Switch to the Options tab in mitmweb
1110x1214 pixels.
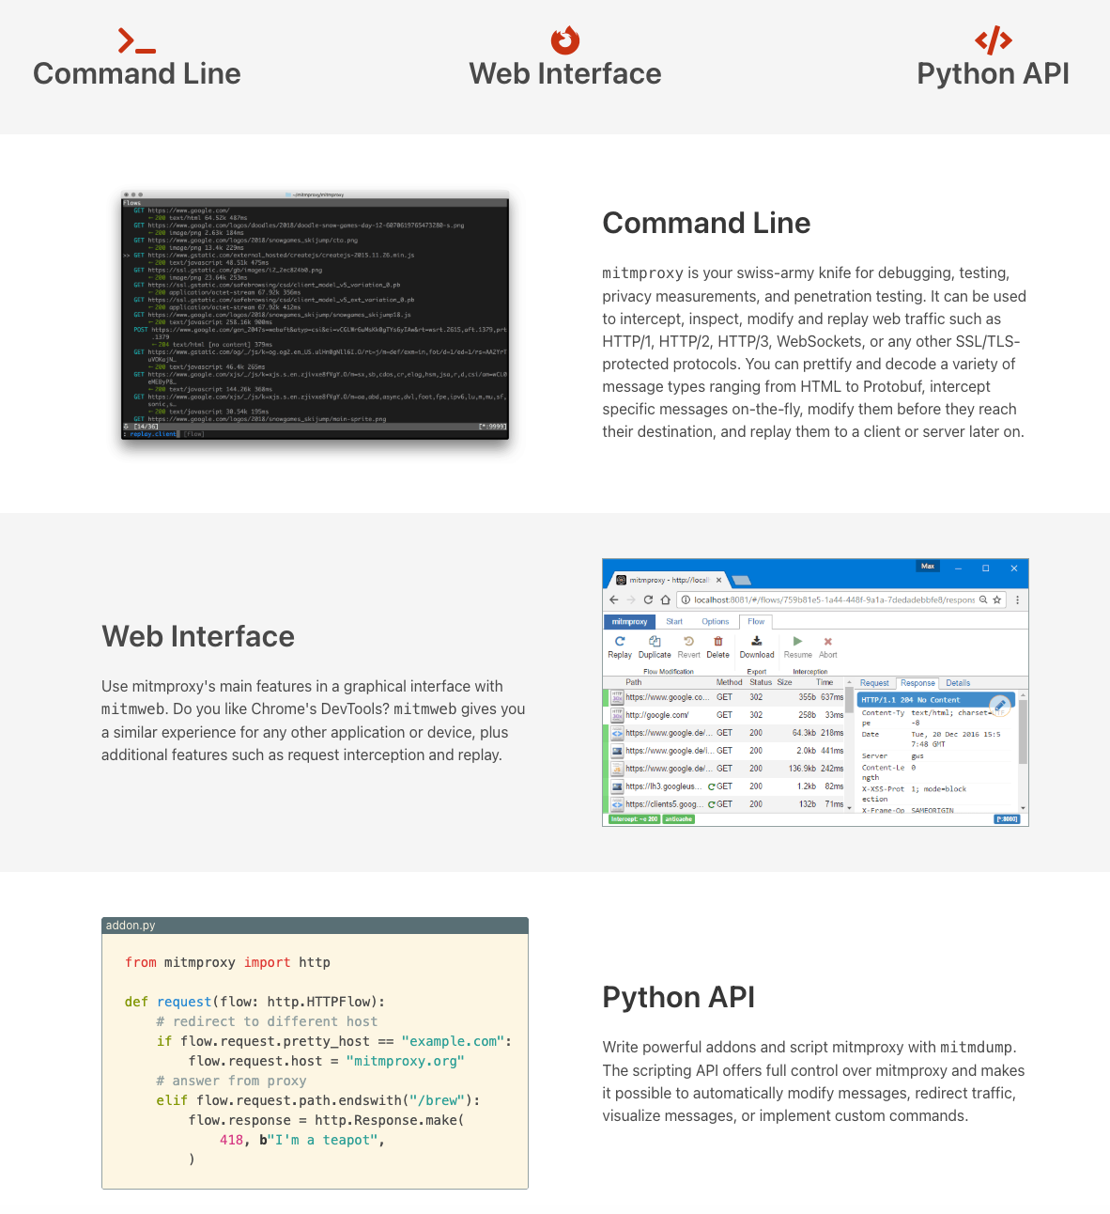pos(715,621)
